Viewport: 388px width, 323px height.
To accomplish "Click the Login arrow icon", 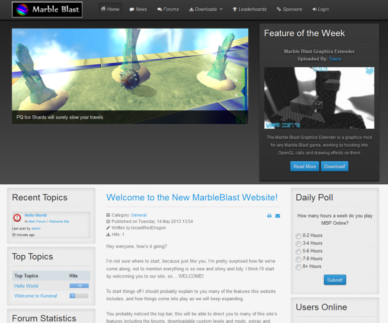I will coord(314,9).
